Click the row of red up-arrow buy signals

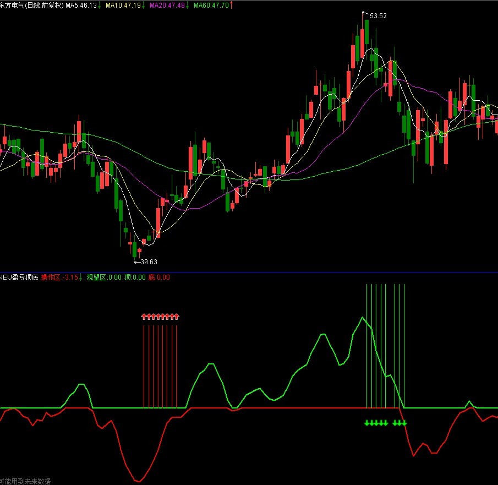(x=160, y=317)
